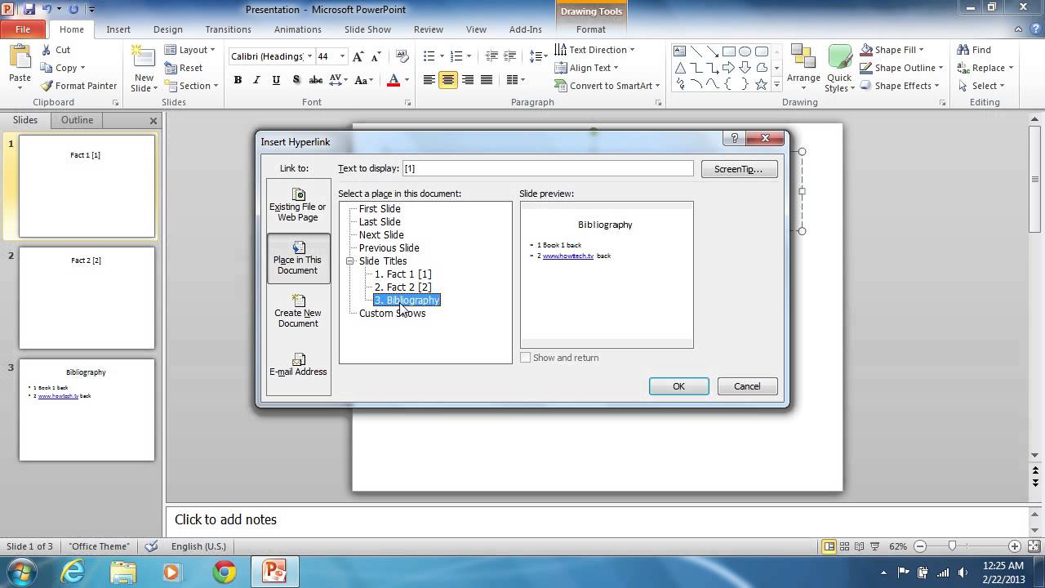
Task: Apply Italic formatting
Action: (256, 80)
